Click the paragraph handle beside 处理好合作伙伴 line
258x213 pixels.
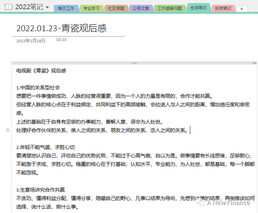pos(8,130)
